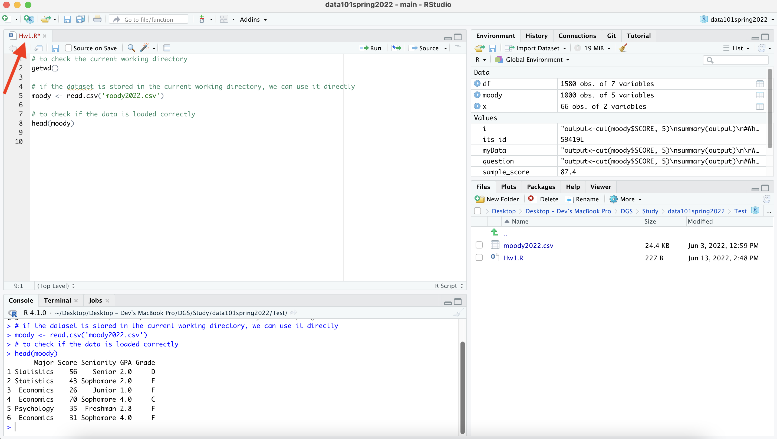View the moody data frame table icon
Screen dimensions: 777x439
759,95
